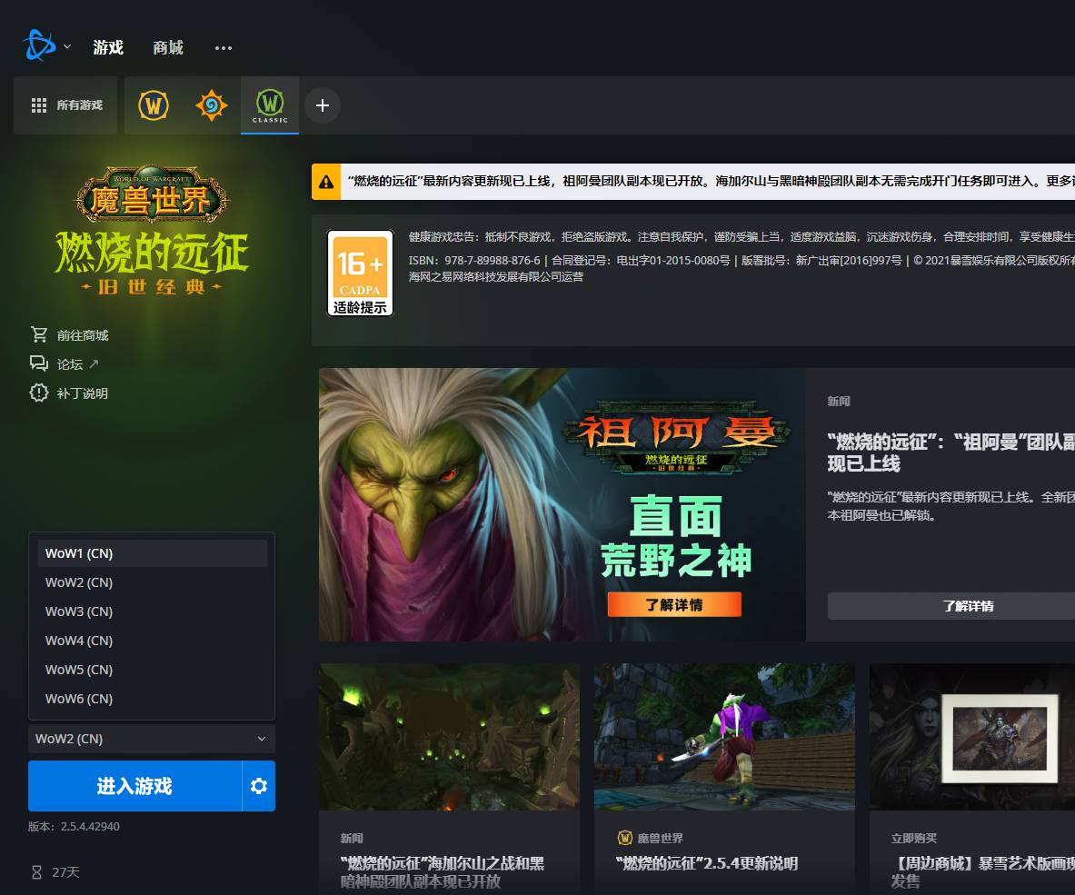View 补丁说明 patch notes

(83, 393)
